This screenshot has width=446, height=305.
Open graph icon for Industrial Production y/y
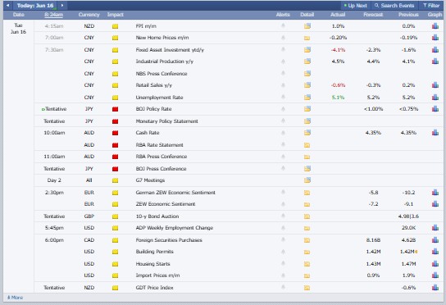[435, 61]
